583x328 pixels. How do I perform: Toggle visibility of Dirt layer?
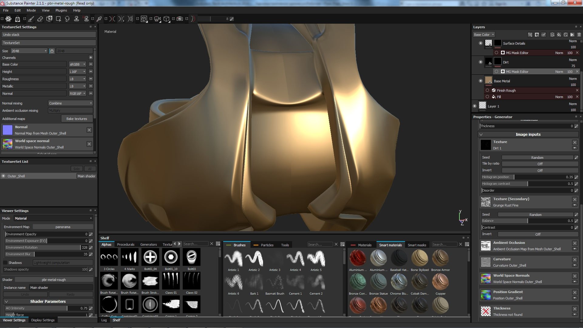(480, 62)
